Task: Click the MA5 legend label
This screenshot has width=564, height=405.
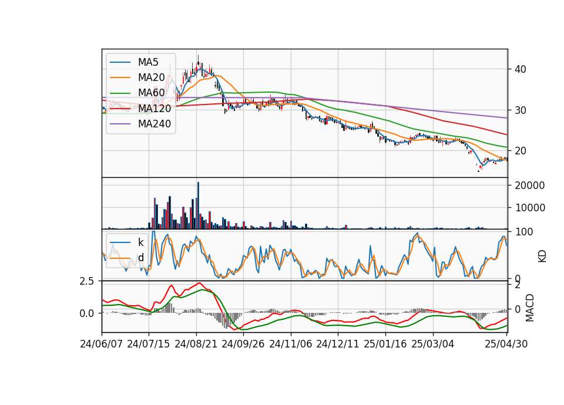Action: pos(148,62)
